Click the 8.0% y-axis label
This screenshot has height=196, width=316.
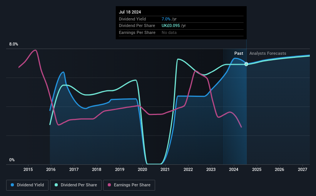pyautogui.click(x=13, y=44)
